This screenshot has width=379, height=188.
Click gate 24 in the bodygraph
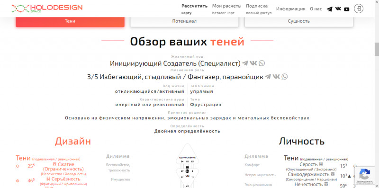[x=187, y=171]
